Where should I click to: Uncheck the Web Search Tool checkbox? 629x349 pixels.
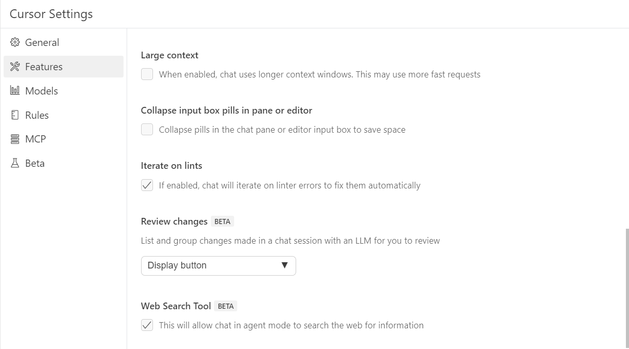(147, 325)
